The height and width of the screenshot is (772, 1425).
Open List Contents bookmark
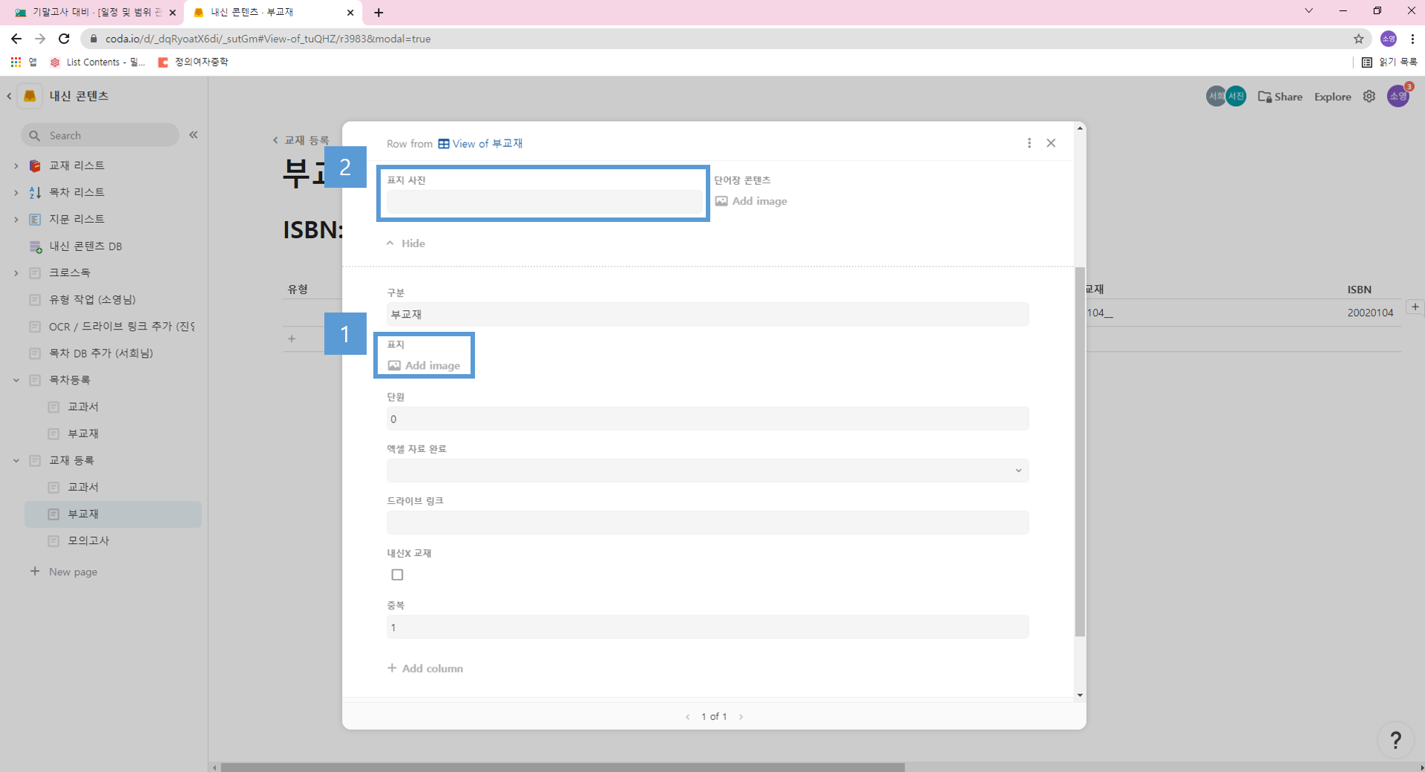[x=97, y=62]
